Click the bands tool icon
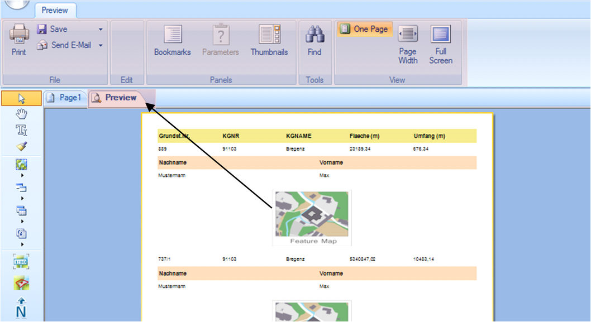Viewport: 591px width, 322px height. [21, 187]
